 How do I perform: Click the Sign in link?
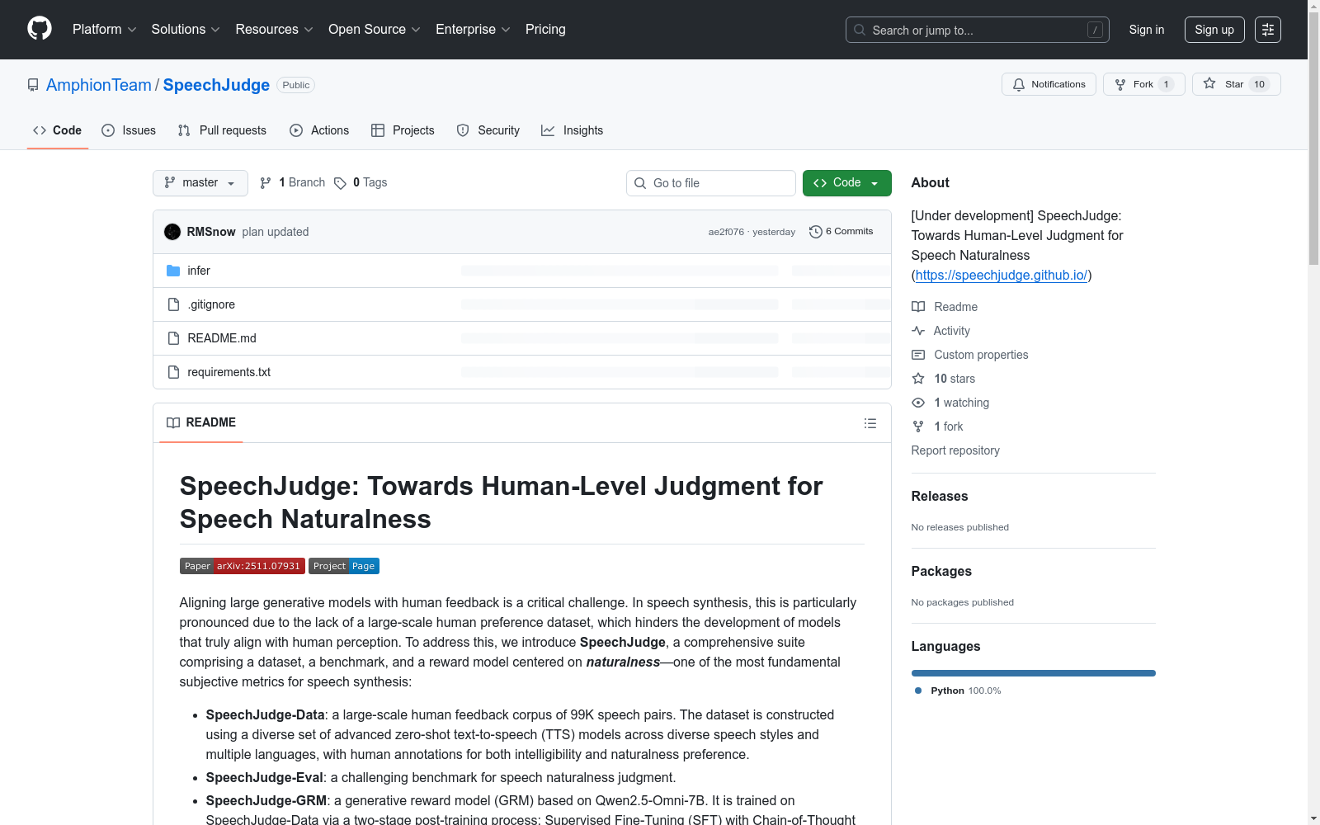(1146, 30)
